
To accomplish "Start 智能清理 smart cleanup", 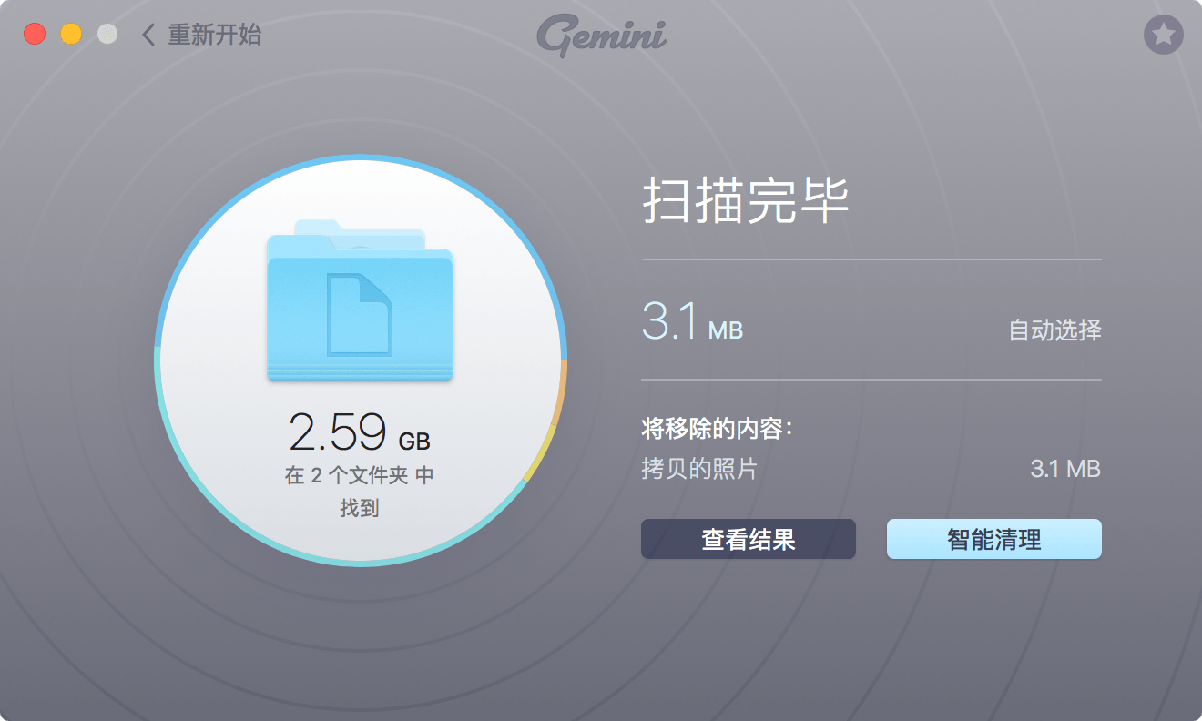I will (x=994, y=539).
